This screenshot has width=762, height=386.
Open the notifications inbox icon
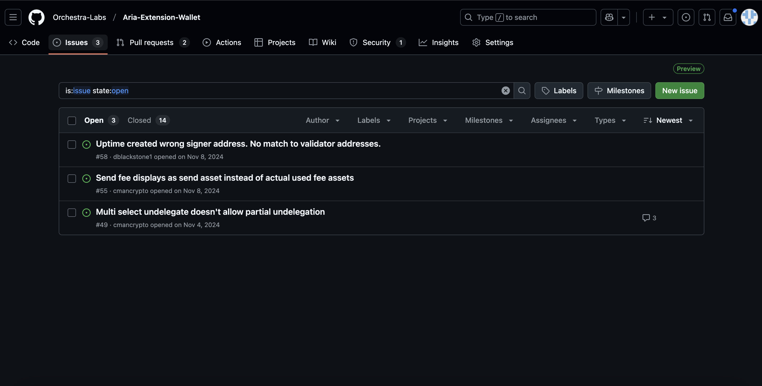(728, 17)
